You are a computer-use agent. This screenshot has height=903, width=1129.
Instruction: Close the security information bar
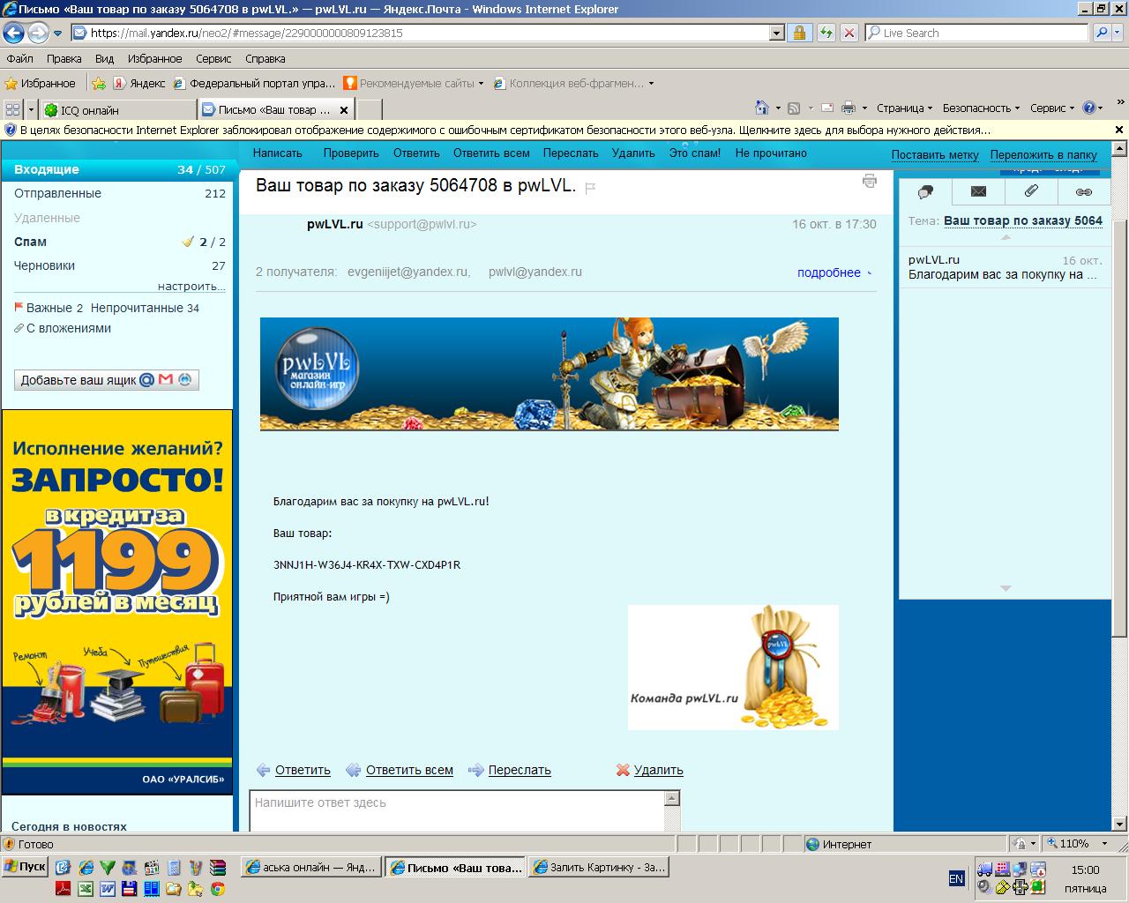(1119, 130)
